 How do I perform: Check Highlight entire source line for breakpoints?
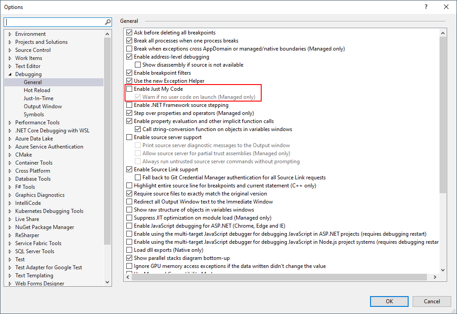[129, 185]
